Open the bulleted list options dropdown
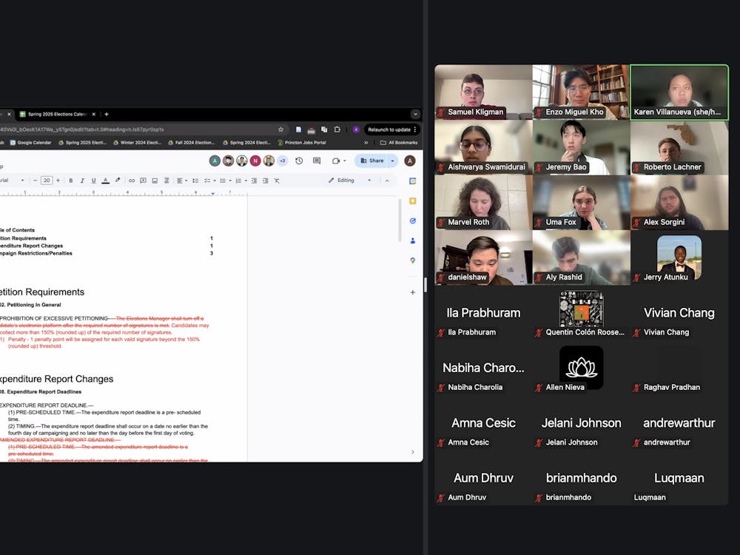 230,181
